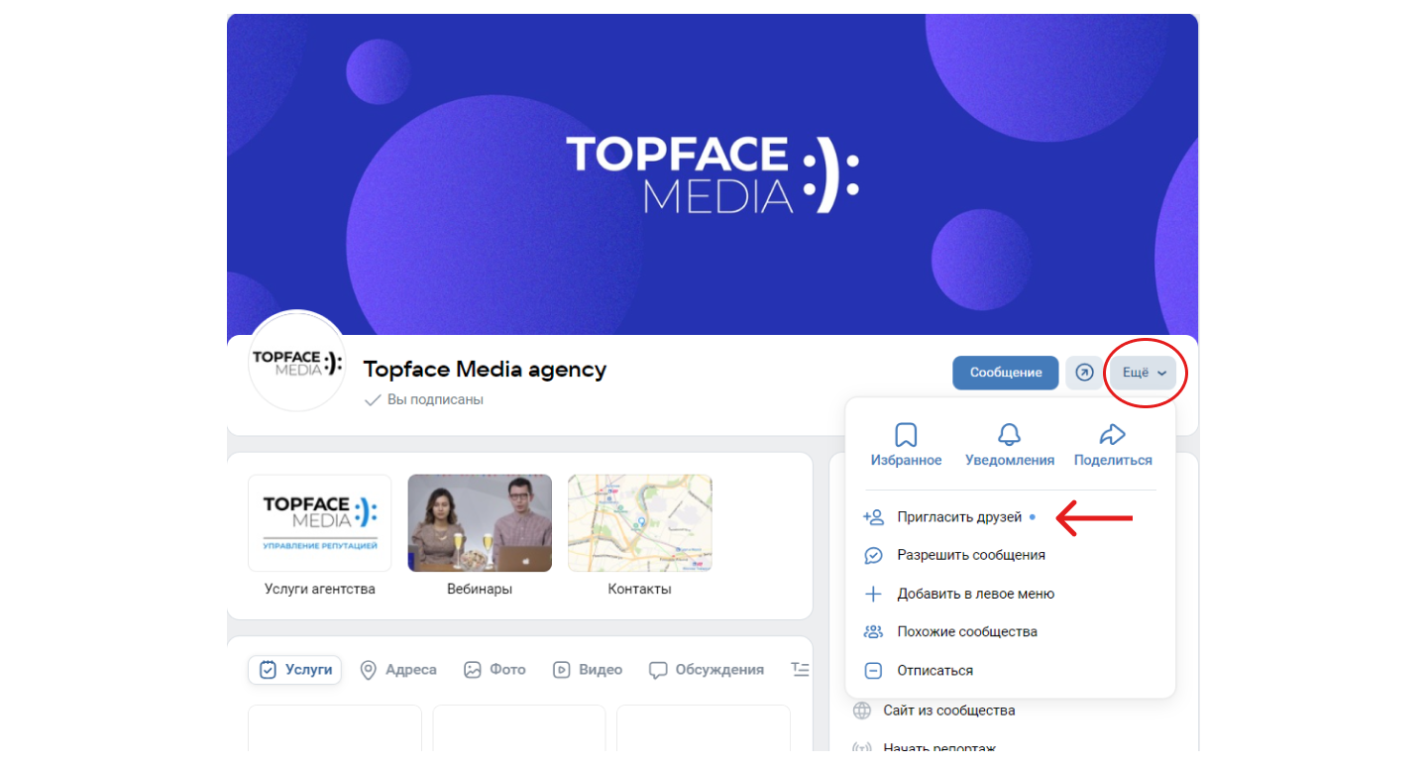Switch to the Фото tab
The height and width of the screenshot is (766, 1427).
(x=494, y=670)
